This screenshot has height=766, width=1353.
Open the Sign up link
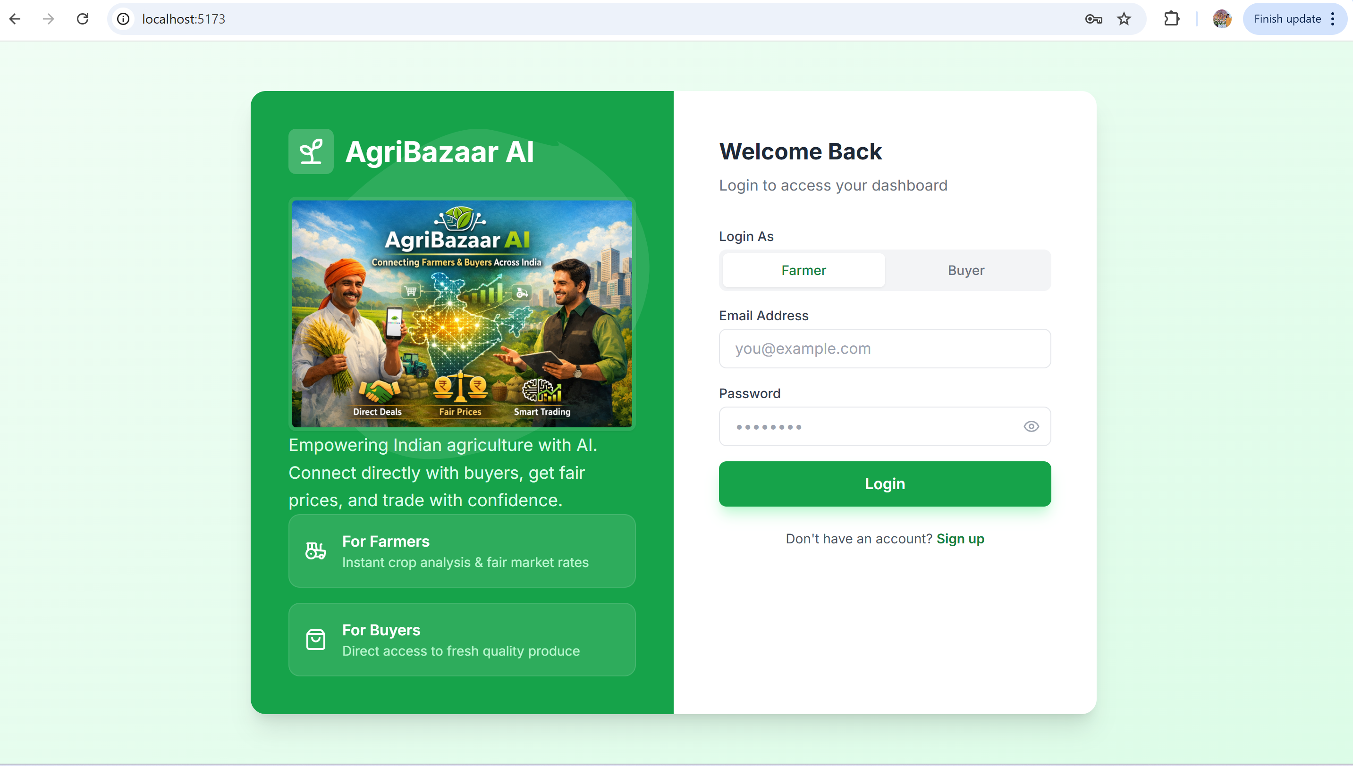click(x=960, y=538)
